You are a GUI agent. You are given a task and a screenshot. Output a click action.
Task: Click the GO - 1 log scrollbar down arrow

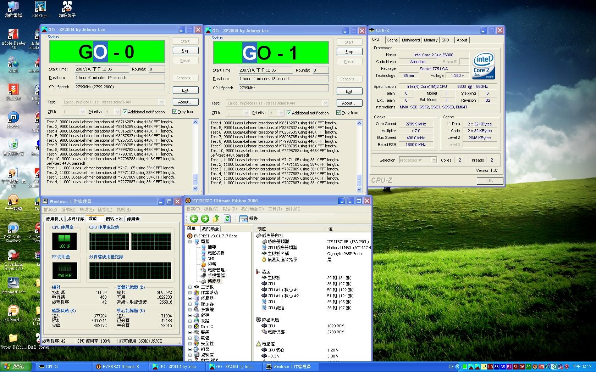coord(359,190)
